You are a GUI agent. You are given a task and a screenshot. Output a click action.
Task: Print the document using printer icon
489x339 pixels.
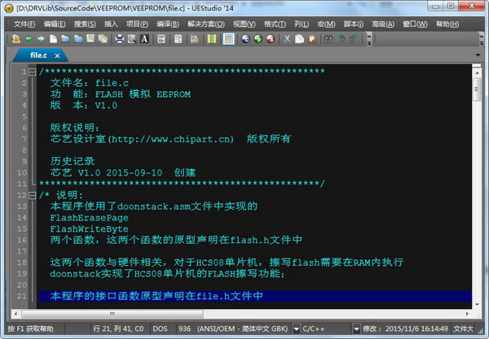(x=120, y=39)
